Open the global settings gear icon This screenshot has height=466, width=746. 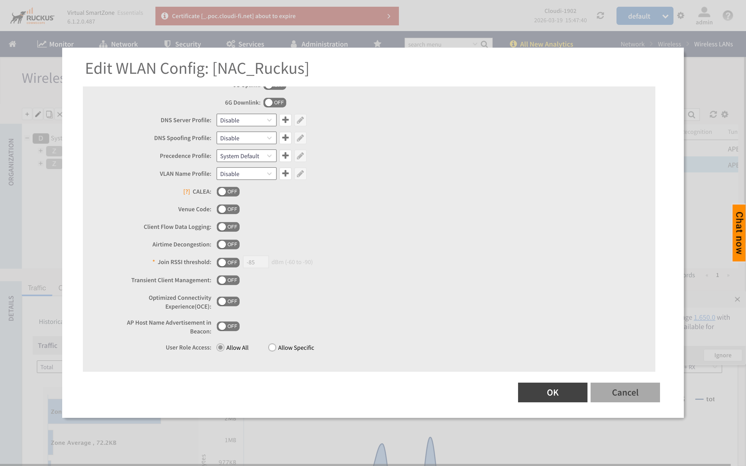pos(681,16)
